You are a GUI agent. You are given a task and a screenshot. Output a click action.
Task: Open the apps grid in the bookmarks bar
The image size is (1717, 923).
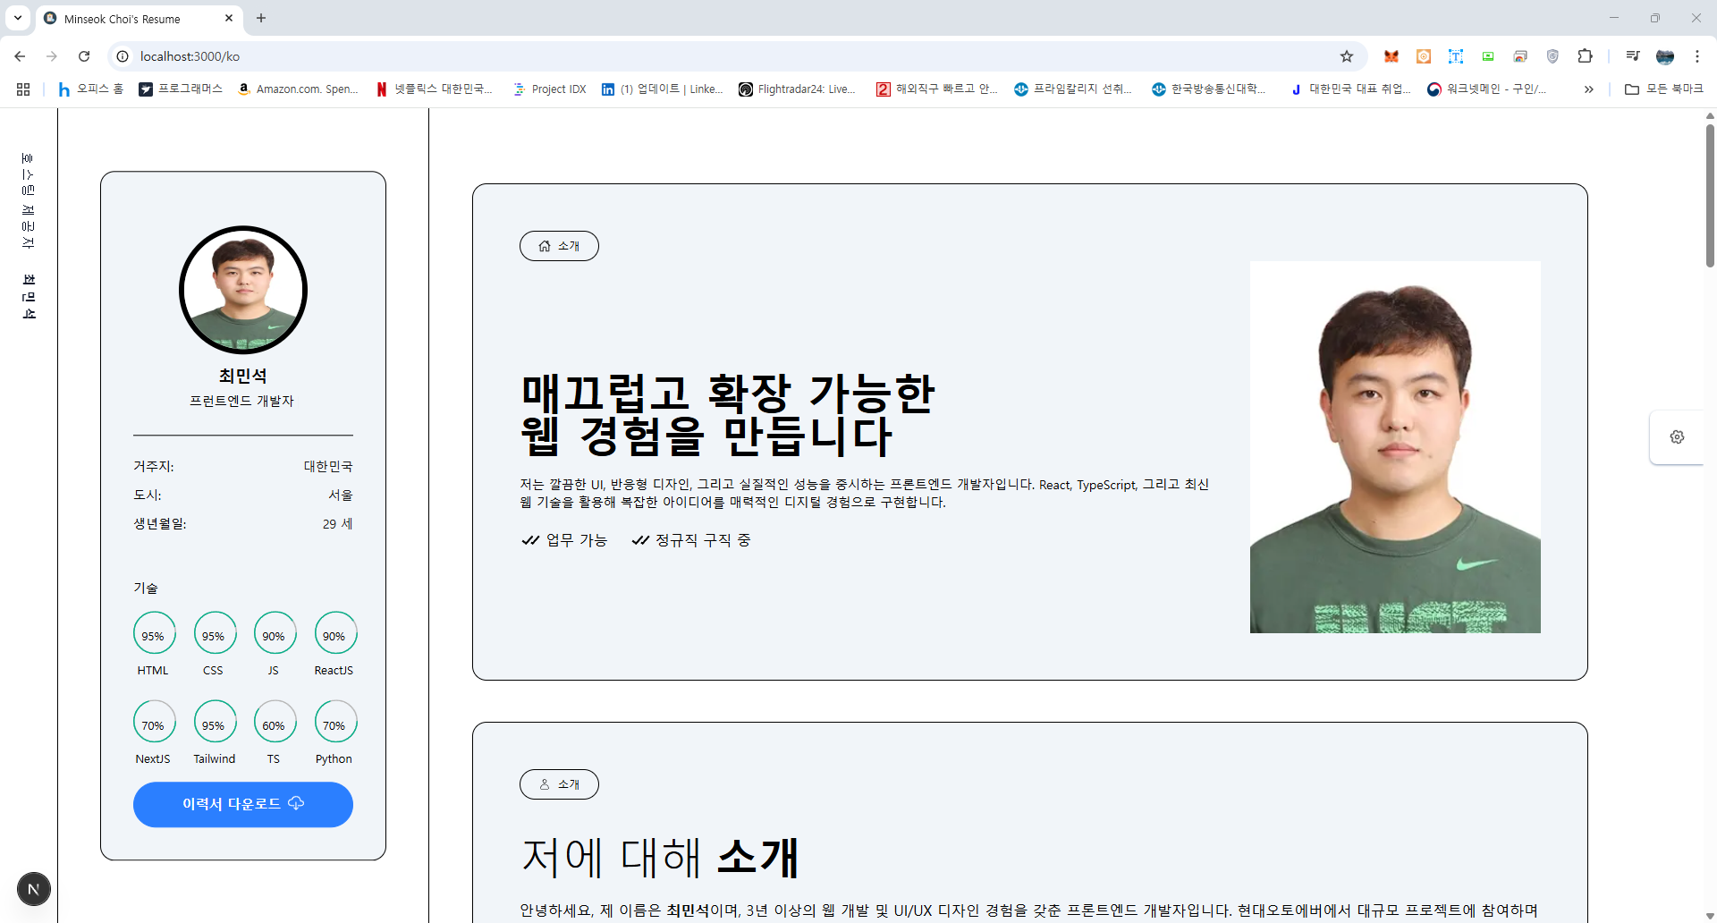tap(23, 89)
